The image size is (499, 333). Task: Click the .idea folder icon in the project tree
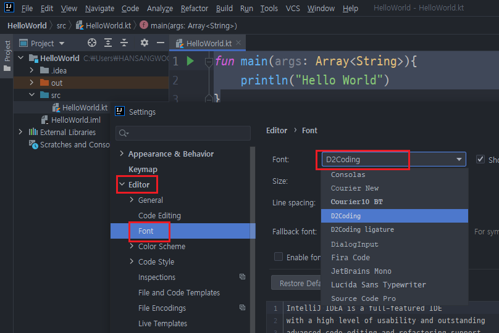[44, 70]
